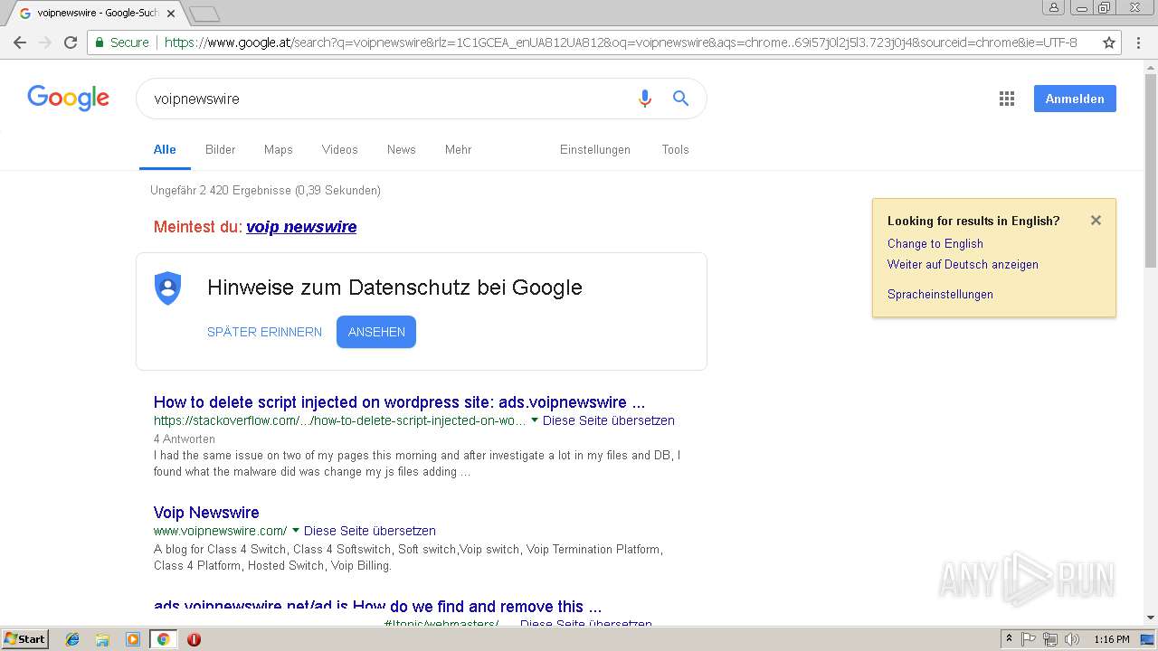Image resolution: width=1158 pixels, height=651 pixels.
Task: Click the 'Ungefähr 2 420 Ergebnisse' count text
Action: (265, 191)
